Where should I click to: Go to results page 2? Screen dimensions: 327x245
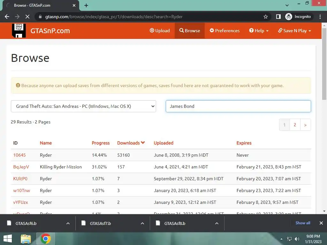coord(295,125)
